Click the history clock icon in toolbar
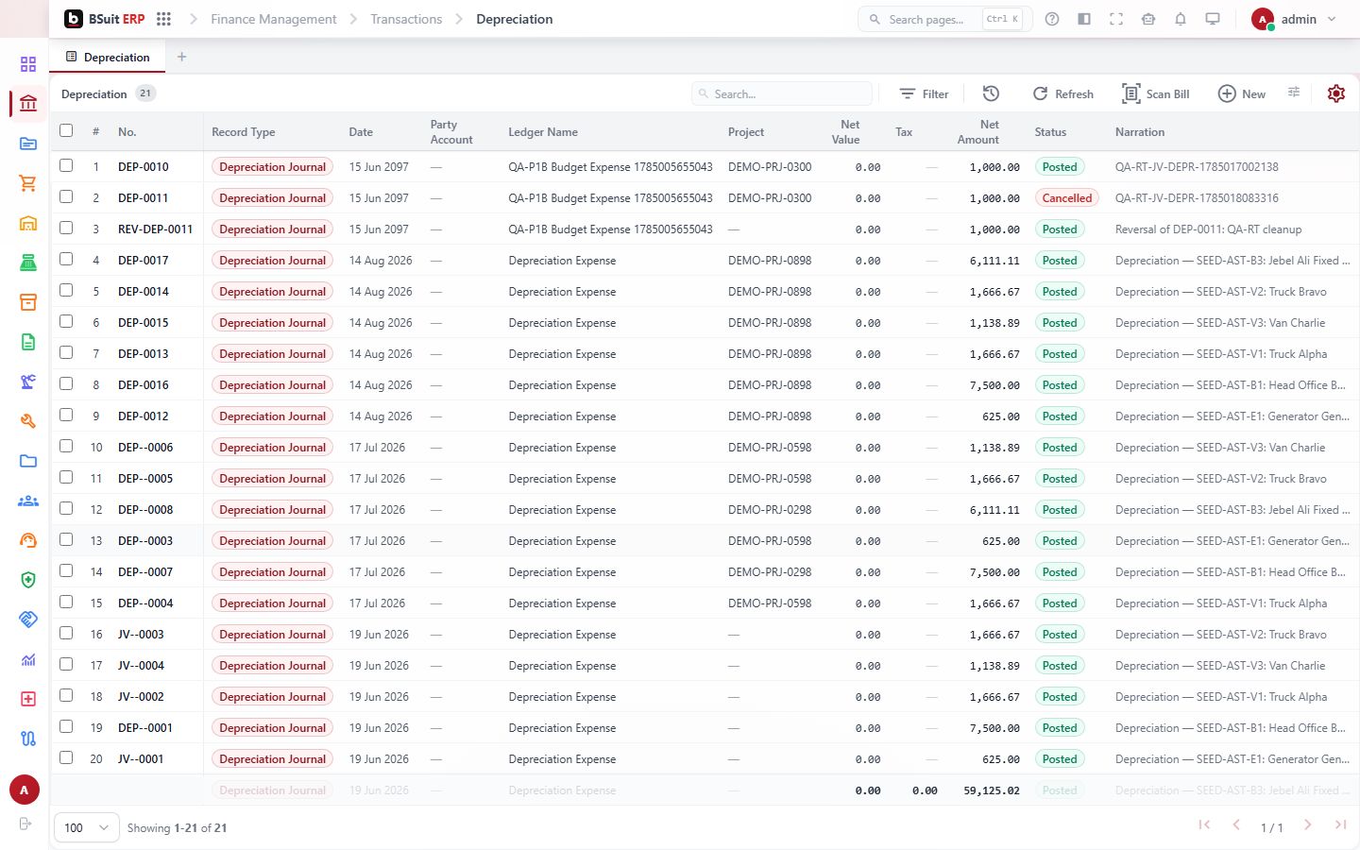The height and width of the screenshot is (850, 1360). [x=991, y=93]
